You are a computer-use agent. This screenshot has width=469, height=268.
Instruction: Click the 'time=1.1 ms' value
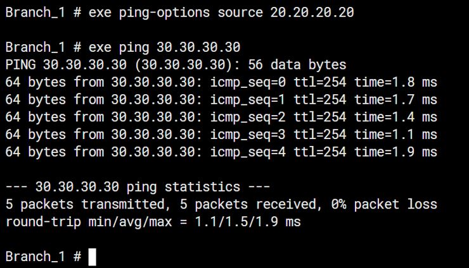pos(395,135)
